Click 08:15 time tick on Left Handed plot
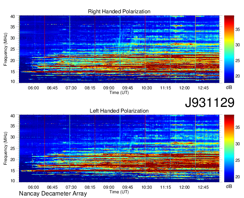244x198 pixels. coord(90,187)
